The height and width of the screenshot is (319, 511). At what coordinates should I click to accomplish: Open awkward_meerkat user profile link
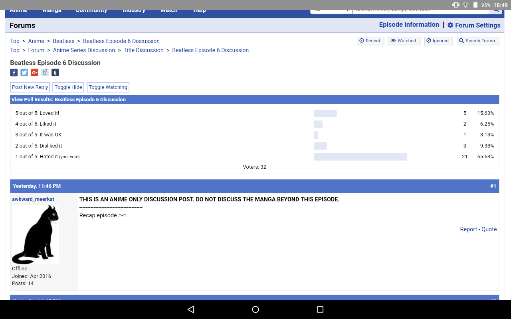pyautogui.click(x=33, y=199)
